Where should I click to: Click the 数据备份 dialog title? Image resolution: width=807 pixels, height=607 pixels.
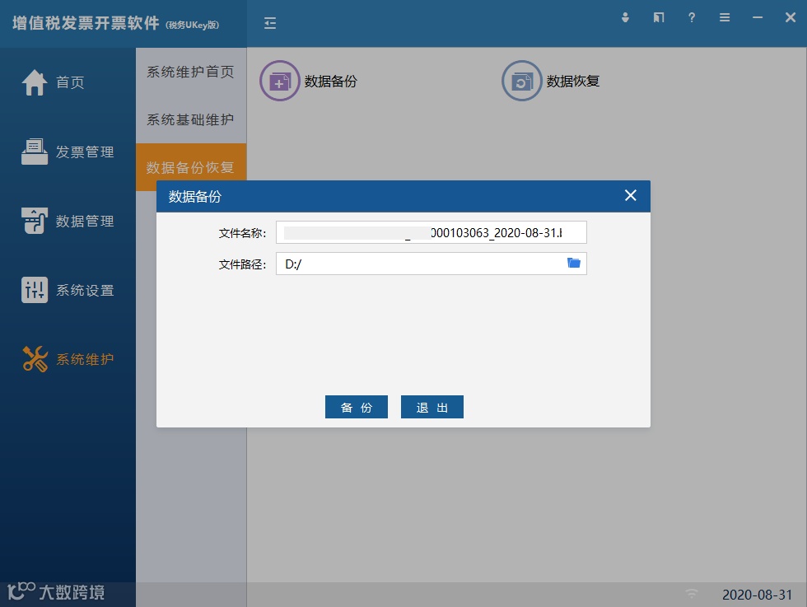tap(195, 196)
